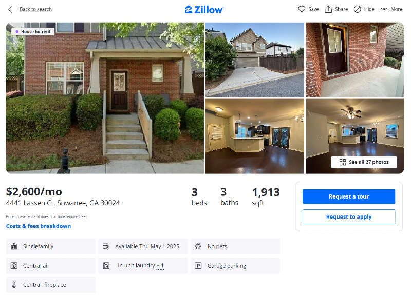411x296 pixels.
Task: Click Request a tour button
Action: (349, 196)
